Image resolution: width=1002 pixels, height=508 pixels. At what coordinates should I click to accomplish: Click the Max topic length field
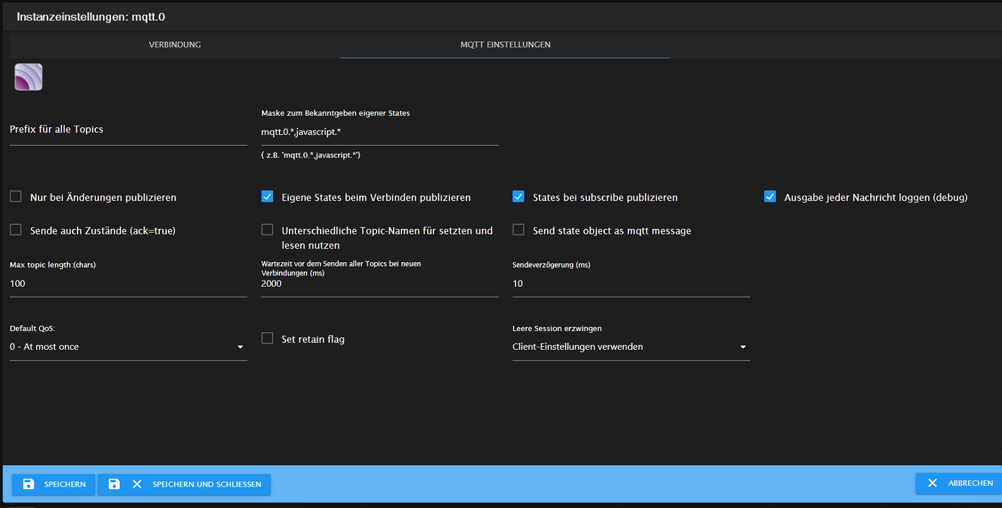[128, 284]
